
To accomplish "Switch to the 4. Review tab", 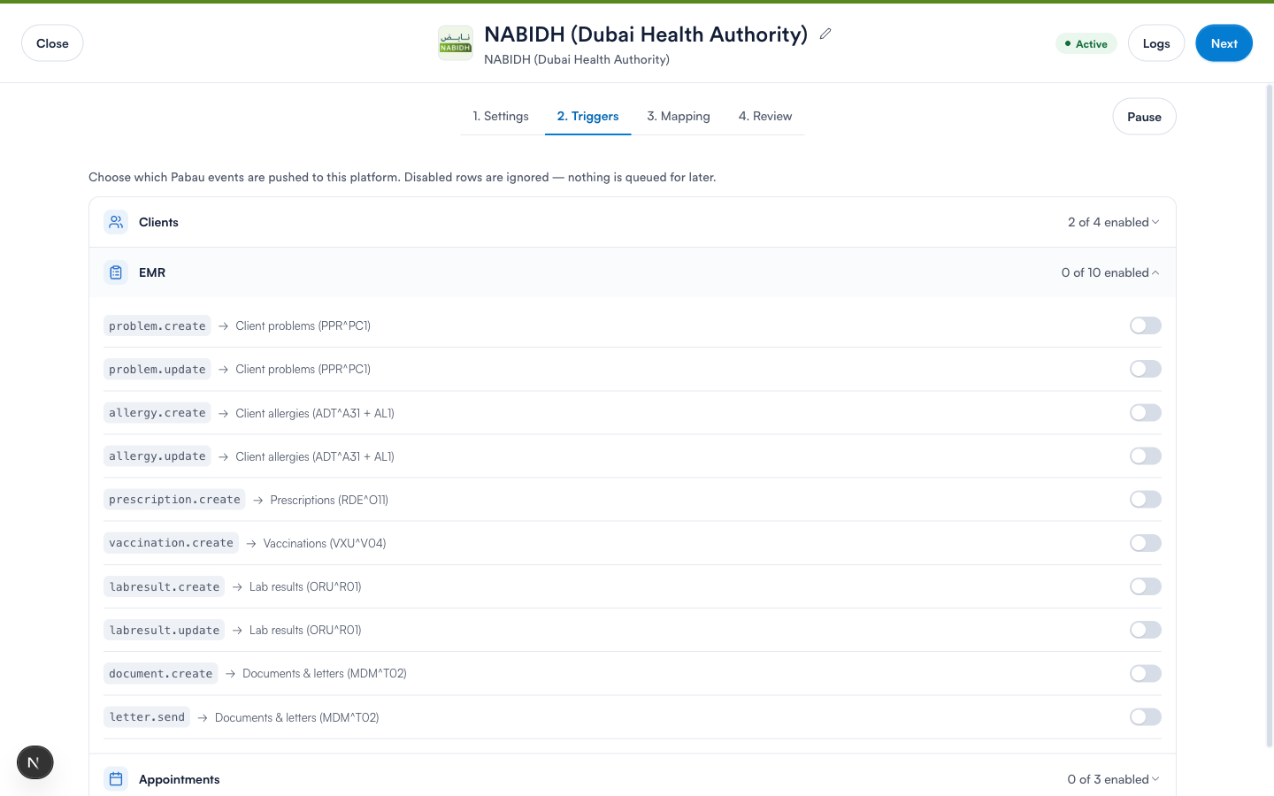I will pos(765,116).
